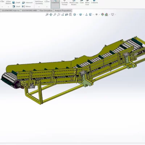Toggle Hide/Show Items eye icon
This screenshot has height=145, width=145.
point(96,14)
